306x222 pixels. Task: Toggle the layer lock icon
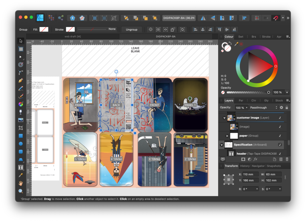click(x=287, y=108)
